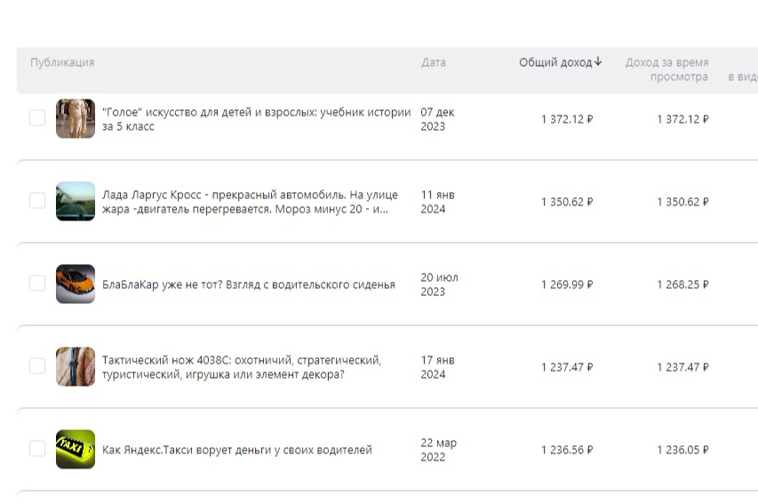Open the Тактический нож 4038C article title
Viewport: 758px width, 504px height.
click(x=241, y=367)
